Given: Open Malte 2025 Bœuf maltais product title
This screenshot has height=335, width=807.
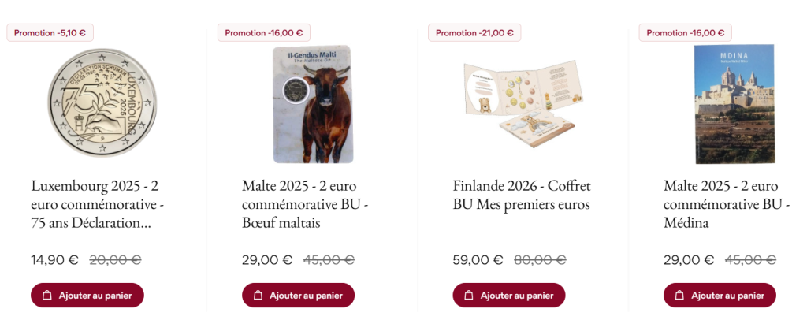Looking at the screenshot, I should (x=305, y=204).
